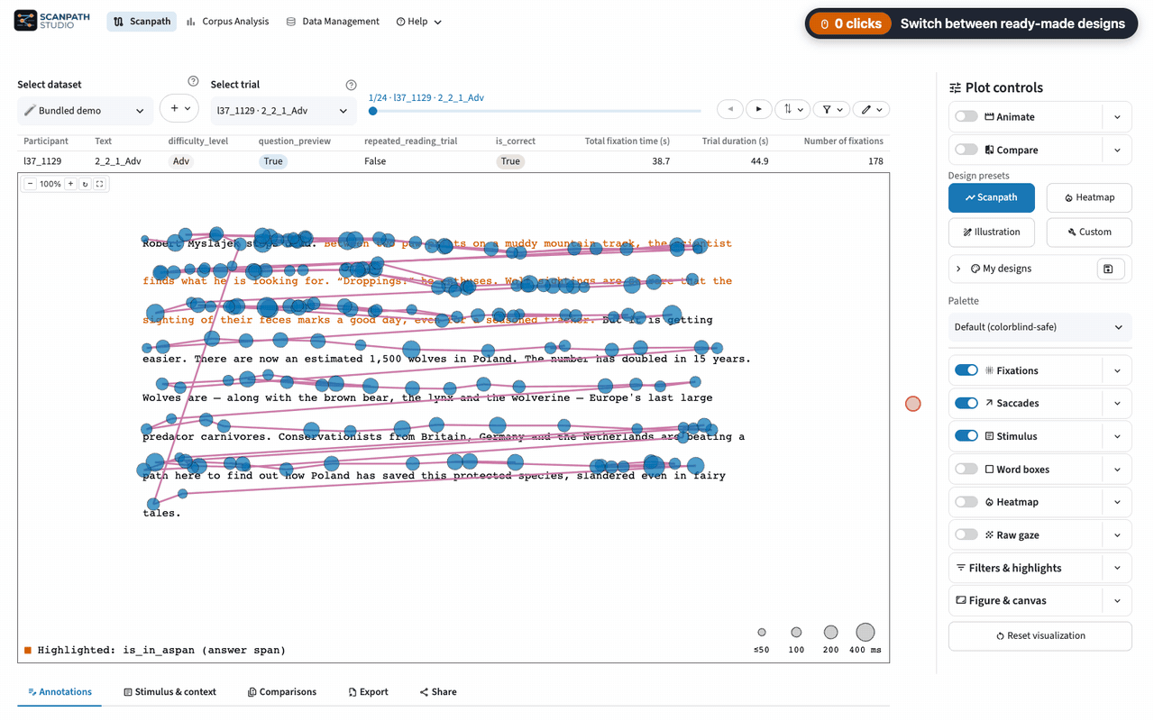
Task: Open the Help menu
Action: point(419,22)
